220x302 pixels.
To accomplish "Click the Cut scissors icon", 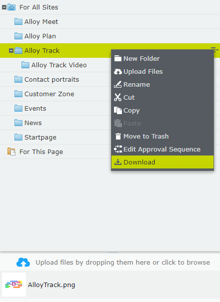I will [x=117, y=97].
